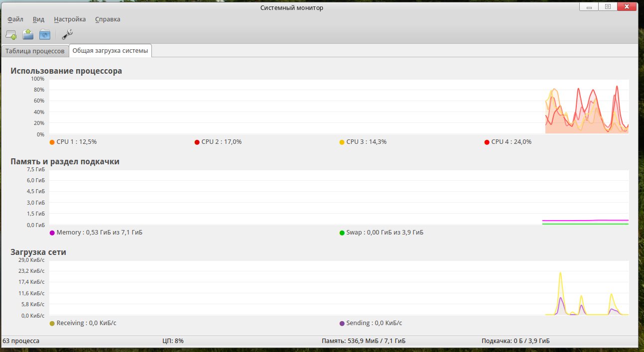Open the Справка menu
Viewport: 644px width, 352px height.
pos(108,19)
